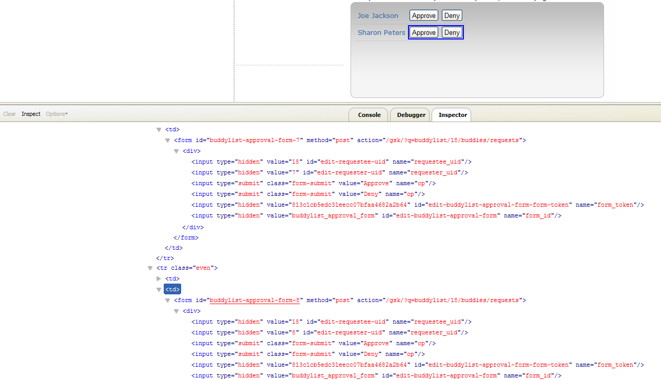Screen dimensions: 661x380
Task: Collapse the tr class="even" node
Action: [150, 268]
